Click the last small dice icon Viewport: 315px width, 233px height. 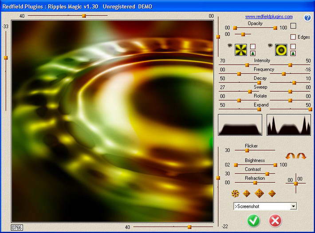click(272, 194)
